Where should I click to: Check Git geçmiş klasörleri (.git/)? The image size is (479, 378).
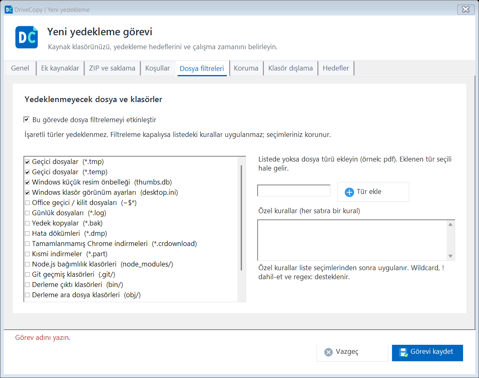point(27,275)
